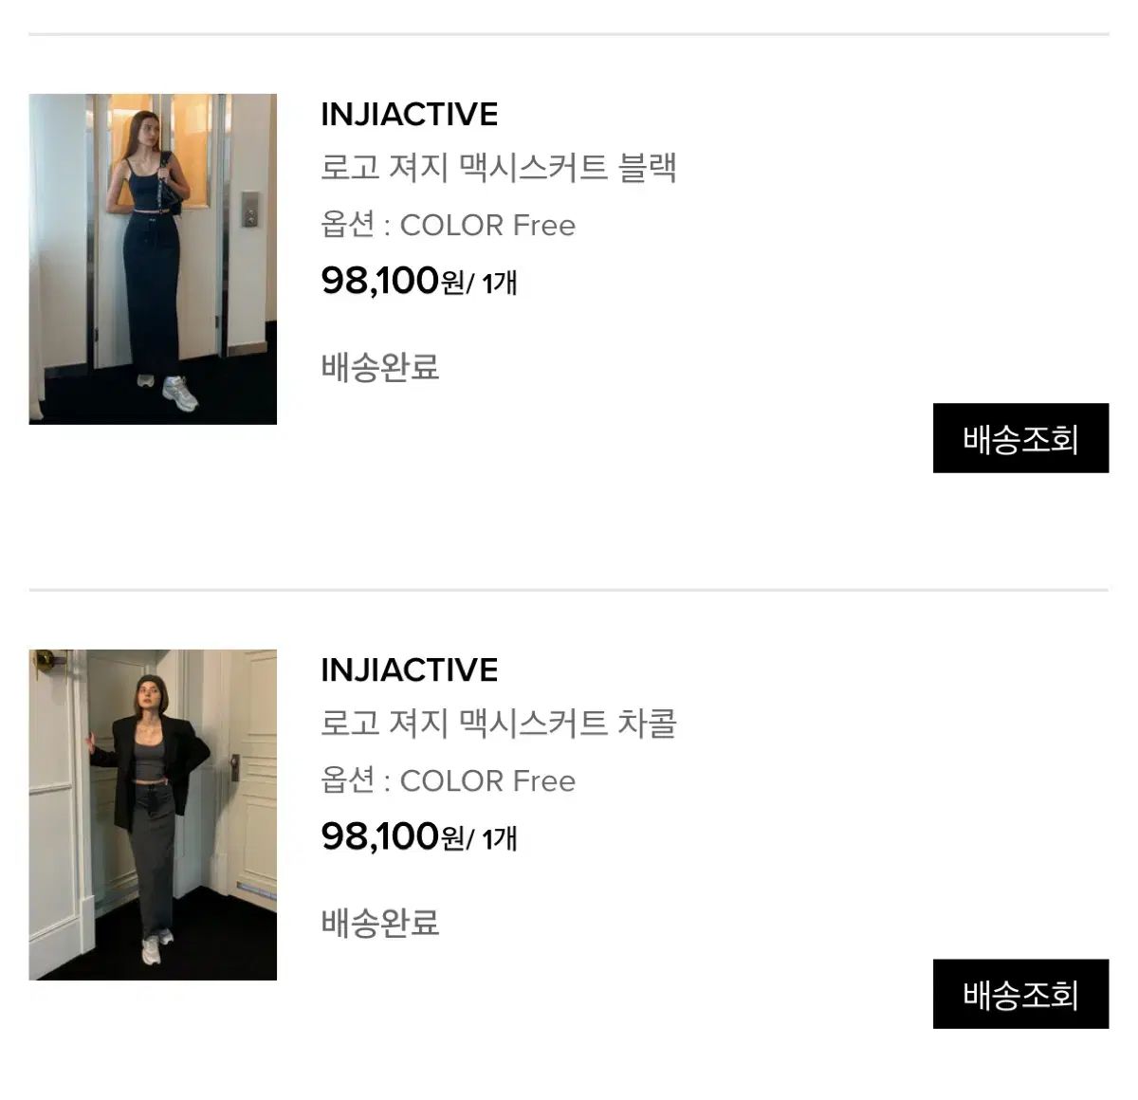Open the black maxi skirt product thumbnail
1138x1100 pixels.
click(153, 259)
